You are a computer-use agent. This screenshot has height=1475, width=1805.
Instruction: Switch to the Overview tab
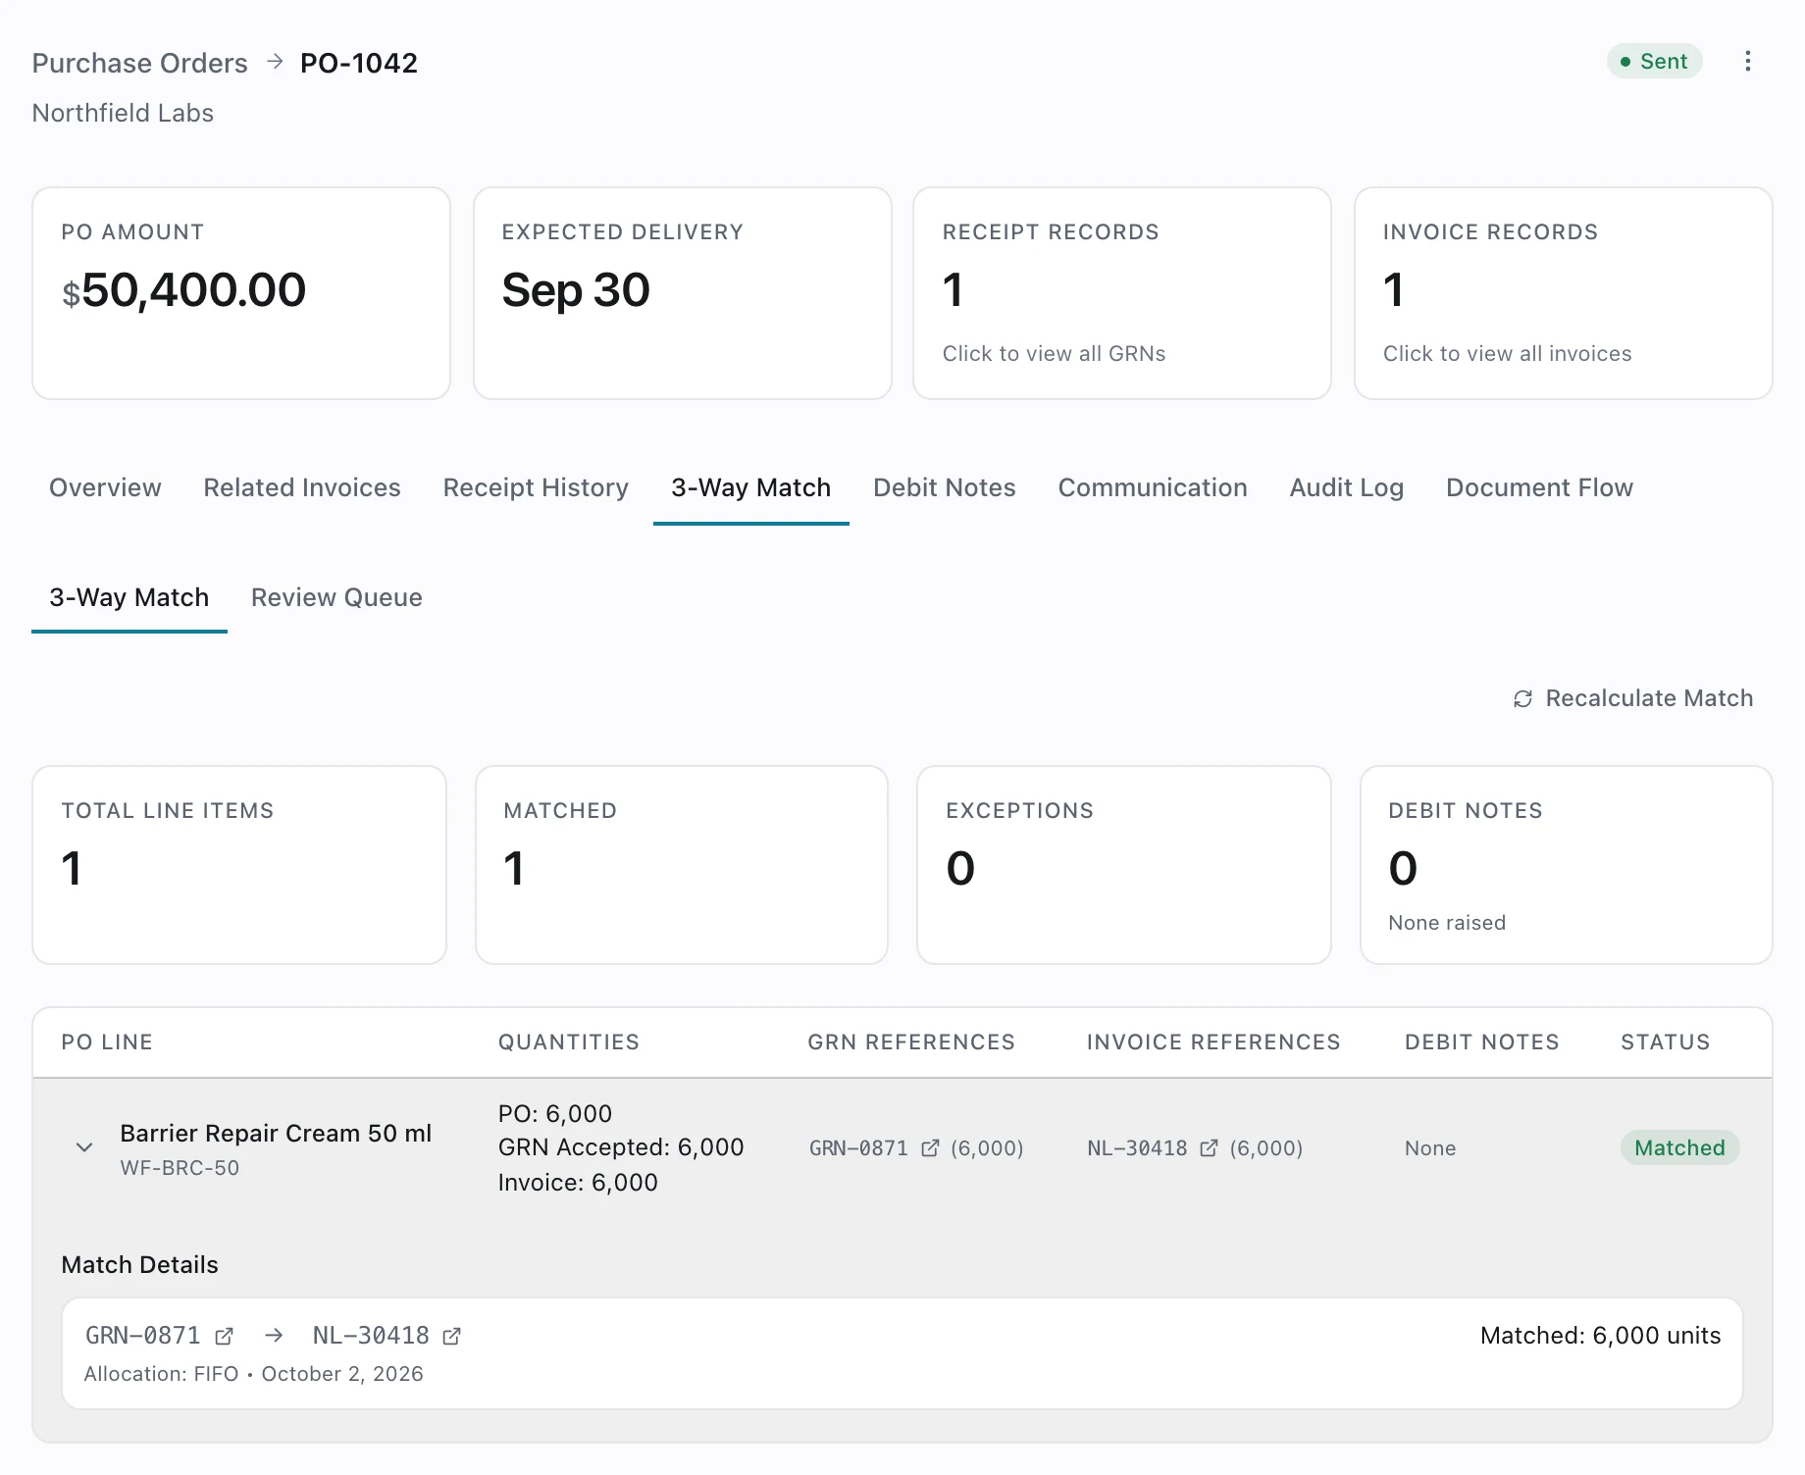[x=105, y=487]
